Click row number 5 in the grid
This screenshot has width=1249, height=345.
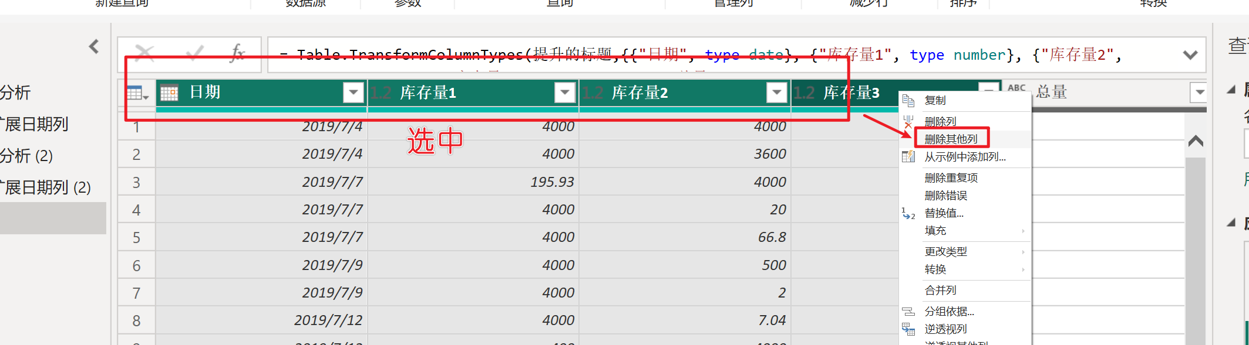tap(136, 238)
